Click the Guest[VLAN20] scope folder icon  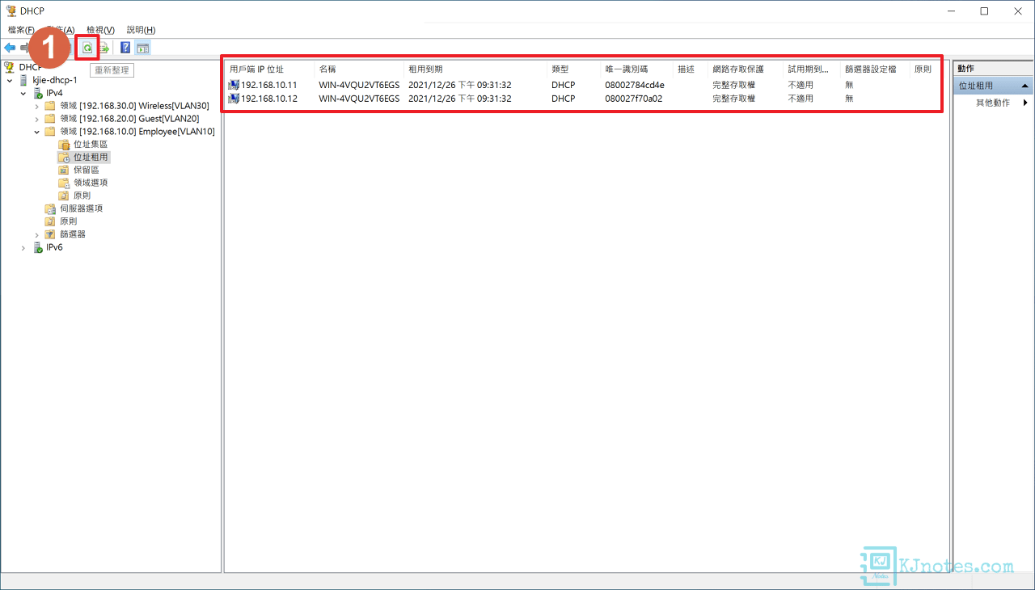51,119
